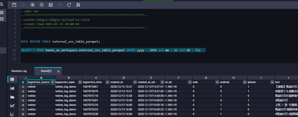
Task: Click cell with logservice_time 1607875067
Action: click(96, 87)
